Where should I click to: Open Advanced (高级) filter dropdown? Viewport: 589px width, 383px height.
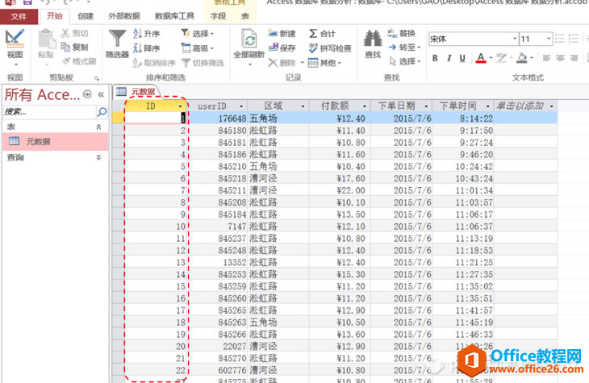[198, 48]
